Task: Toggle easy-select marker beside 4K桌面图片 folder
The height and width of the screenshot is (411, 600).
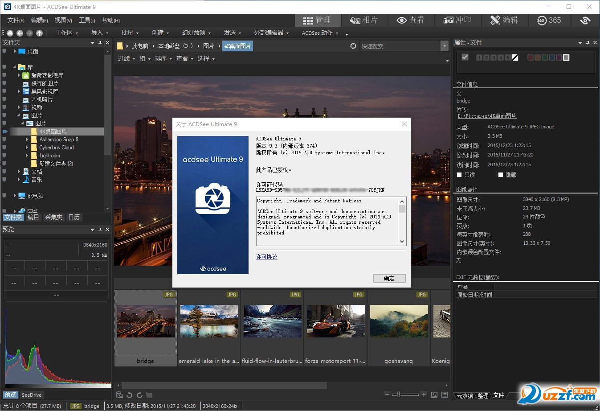Action: pos(5,132)
